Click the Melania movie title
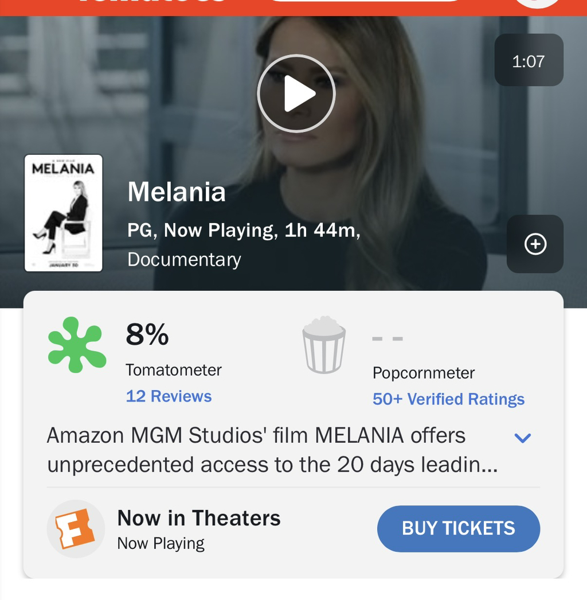 coord(177,192)
